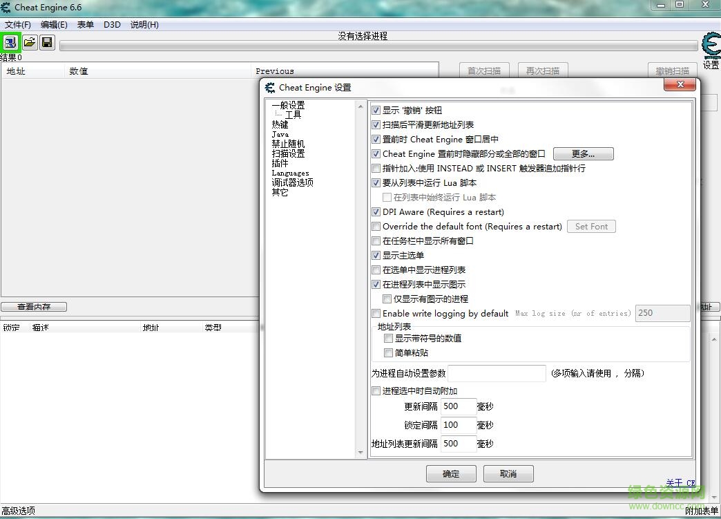Select 一般设置 in settings tree
Screen dimensions: 721x519
pos(288,105)
